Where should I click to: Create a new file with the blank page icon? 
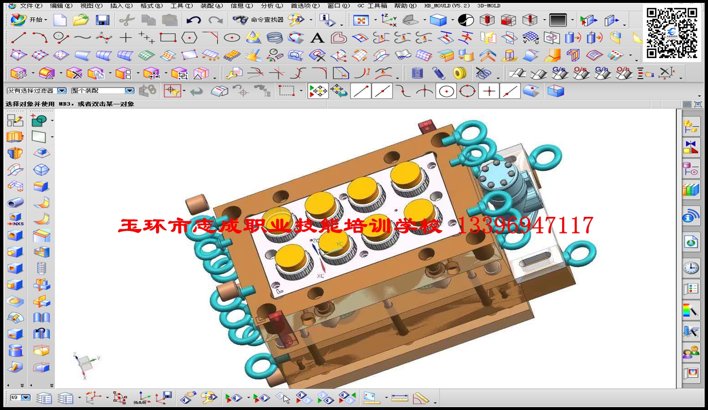tap(60, 20)
